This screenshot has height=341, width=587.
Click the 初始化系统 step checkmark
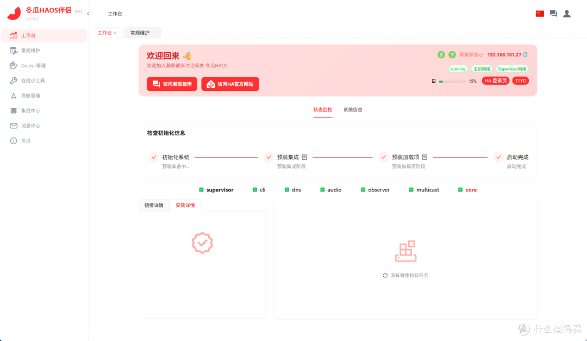coord(153,157)
